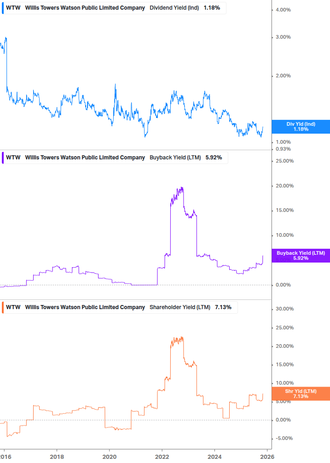Click the purple color bar of Buyback Yield legend
Image resolution: width=330 pixels, height=463 pixels.
(3, 158)
